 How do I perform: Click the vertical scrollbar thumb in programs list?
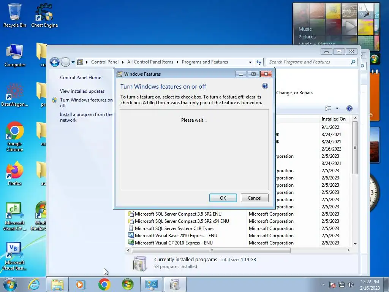355,148
